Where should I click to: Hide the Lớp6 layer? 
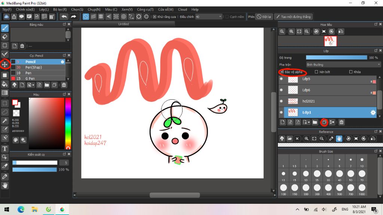[x=281, y=90]
